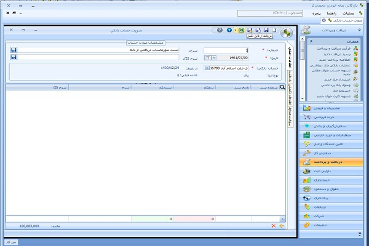The image size is (369, 246).
Task: Click the شرح description text field
Action: 98,50
